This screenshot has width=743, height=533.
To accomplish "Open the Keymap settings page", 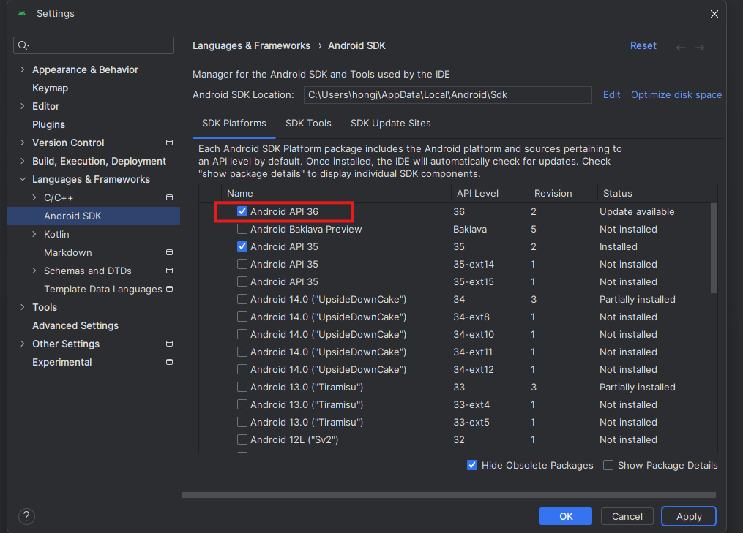I will point(51,88).
